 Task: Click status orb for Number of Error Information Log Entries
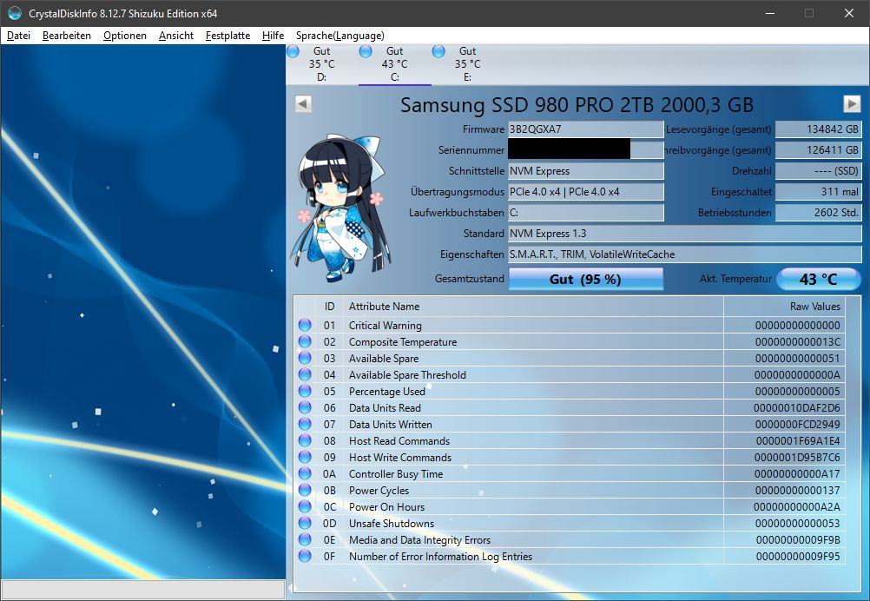pos(305,556)
